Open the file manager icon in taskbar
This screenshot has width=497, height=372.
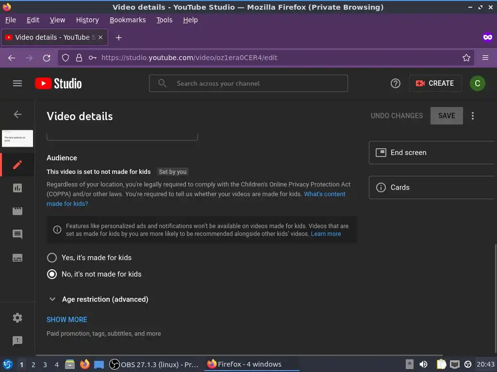click(x=70, y=364)
